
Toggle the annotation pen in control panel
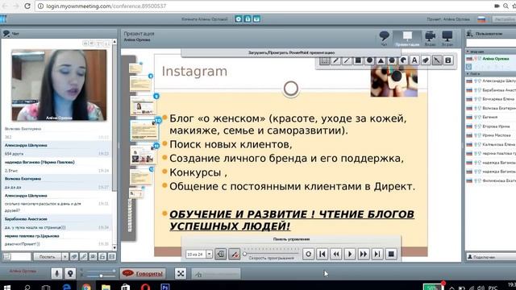pos(235,254)
